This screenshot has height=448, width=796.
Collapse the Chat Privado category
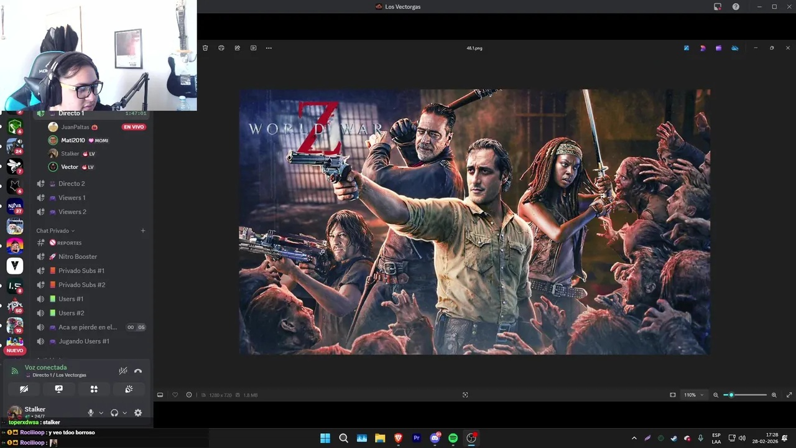(x=55, y=231)
